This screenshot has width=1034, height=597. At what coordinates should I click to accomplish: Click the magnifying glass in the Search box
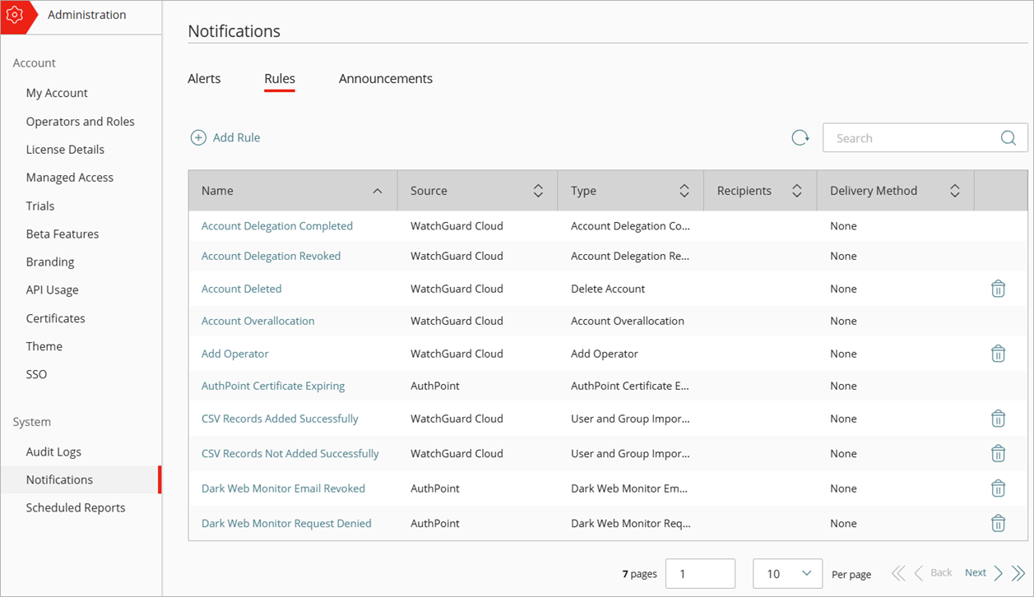tap(1008, 137)
